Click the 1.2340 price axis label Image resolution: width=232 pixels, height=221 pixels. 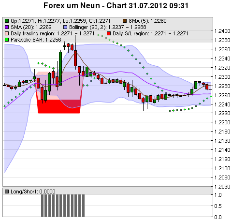click(x=222, y=59)
